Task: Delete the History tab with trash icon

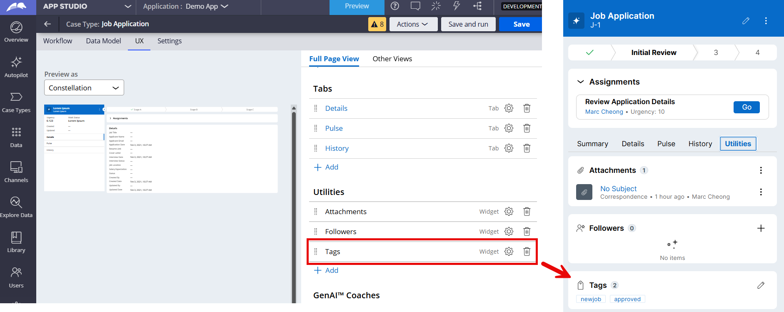Action: pos(527,148)
